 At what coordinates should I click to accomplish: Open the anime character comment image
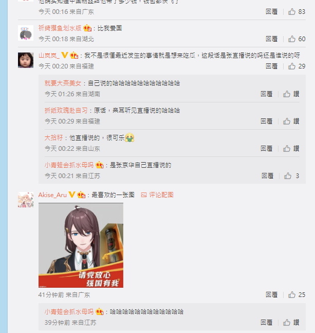(x=81, y=246)
